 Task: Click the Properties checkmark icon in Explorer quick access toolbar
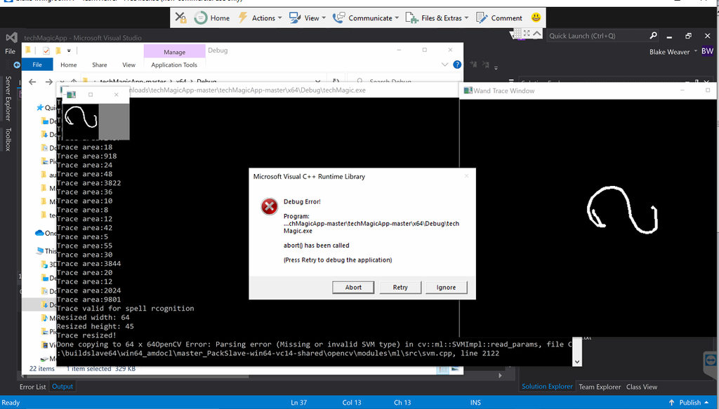(x=46, y=51)
